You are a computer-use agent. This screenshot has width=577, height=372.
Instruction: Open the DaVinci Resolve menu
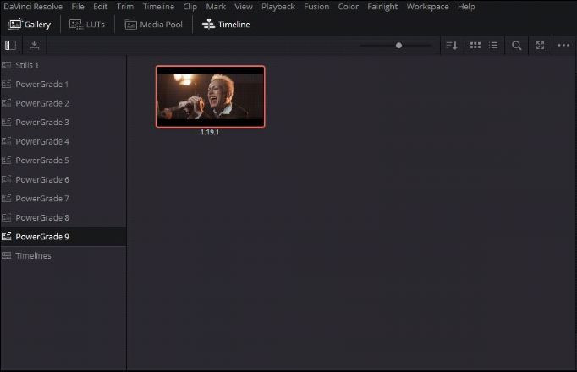click(33, 7)
